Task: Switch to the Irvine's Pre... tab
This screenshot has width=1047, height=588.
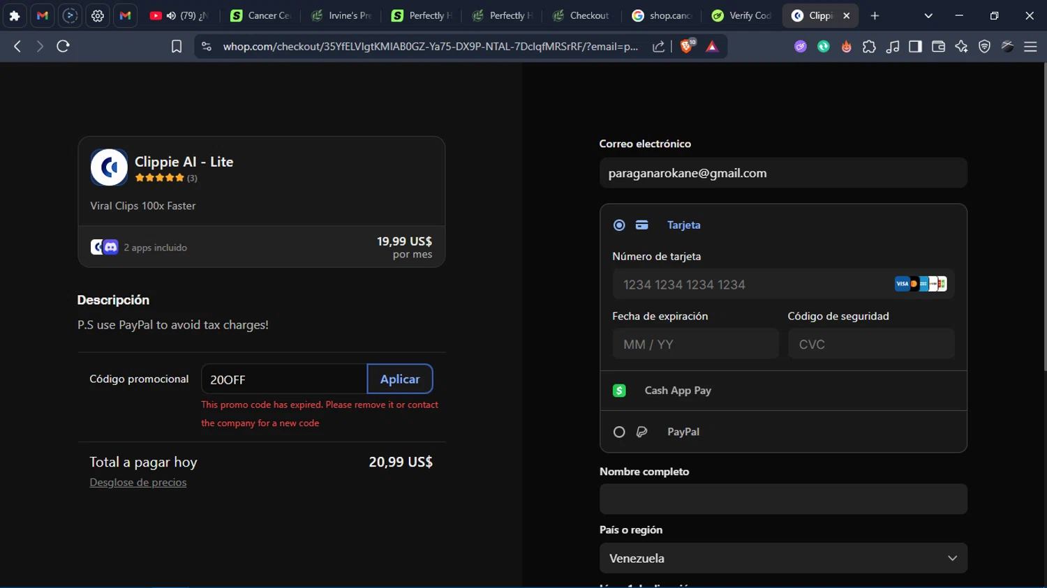Action: tap(341, 15)
